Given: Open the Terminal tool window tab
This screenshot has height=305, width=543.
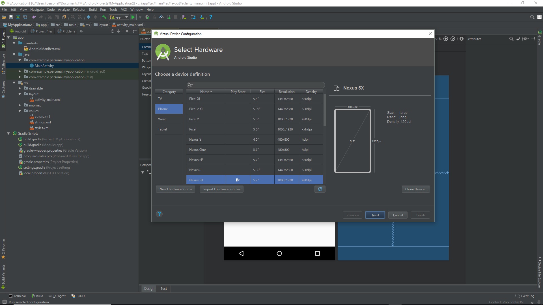Looking at the screenshot, I should 18,296.
